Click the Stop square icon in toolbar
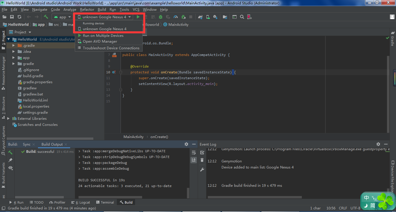 tap(191, 17)
